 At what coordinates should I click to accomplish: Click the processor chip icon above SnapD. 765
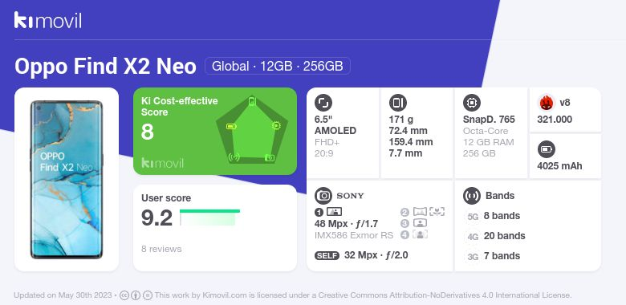tap(471, 103)
